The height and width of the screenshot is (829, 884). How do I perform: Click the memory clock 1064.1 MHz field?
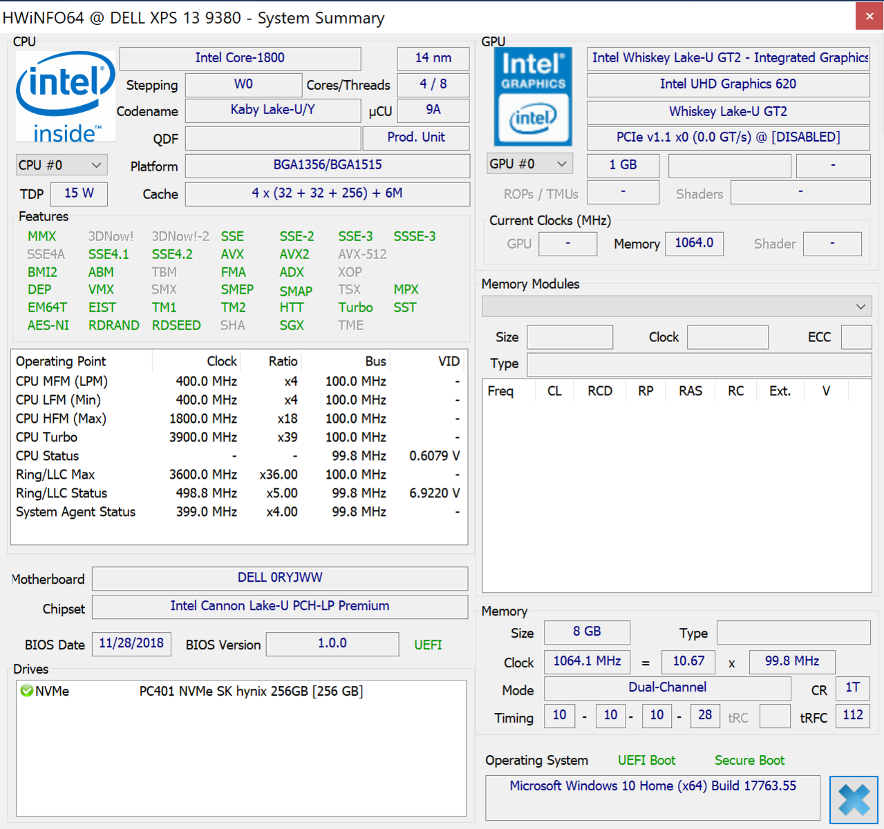pos(587,662)
